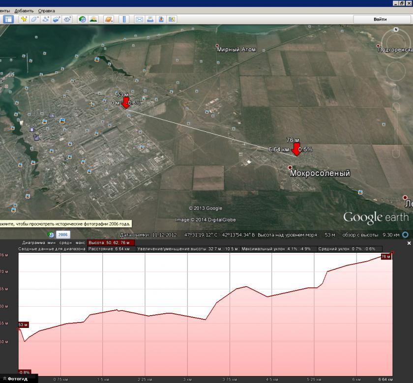View location in Google Maps
The height and width of the screenshot is (383, 413).
172,19
